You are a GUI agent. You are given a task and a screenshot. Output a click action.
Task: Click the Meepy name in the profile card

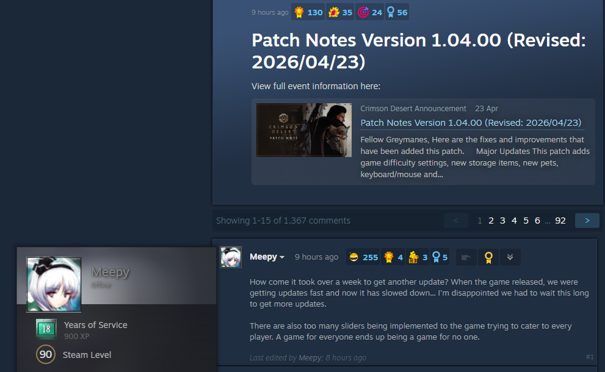pos(110,272)
